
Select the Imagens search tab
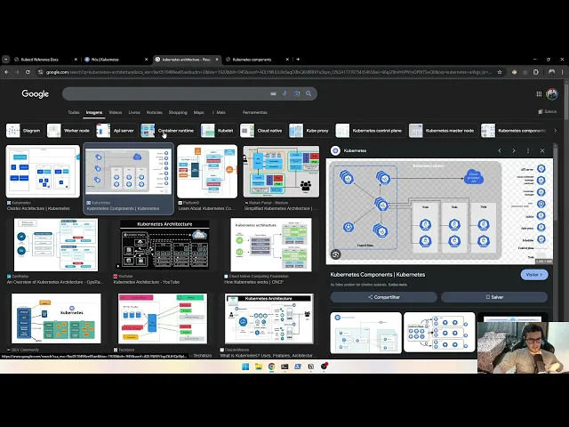(x=94, y=113)
